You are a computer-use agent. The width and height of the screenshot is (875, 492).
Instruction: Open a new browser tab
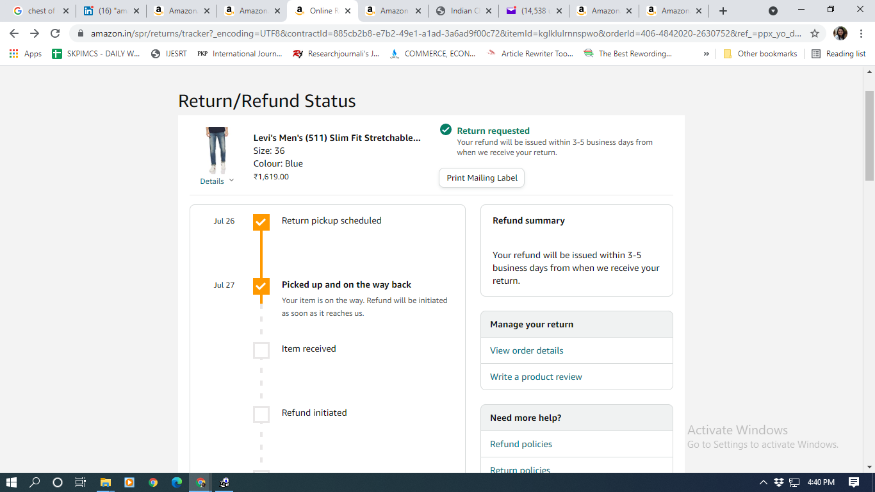723,11
